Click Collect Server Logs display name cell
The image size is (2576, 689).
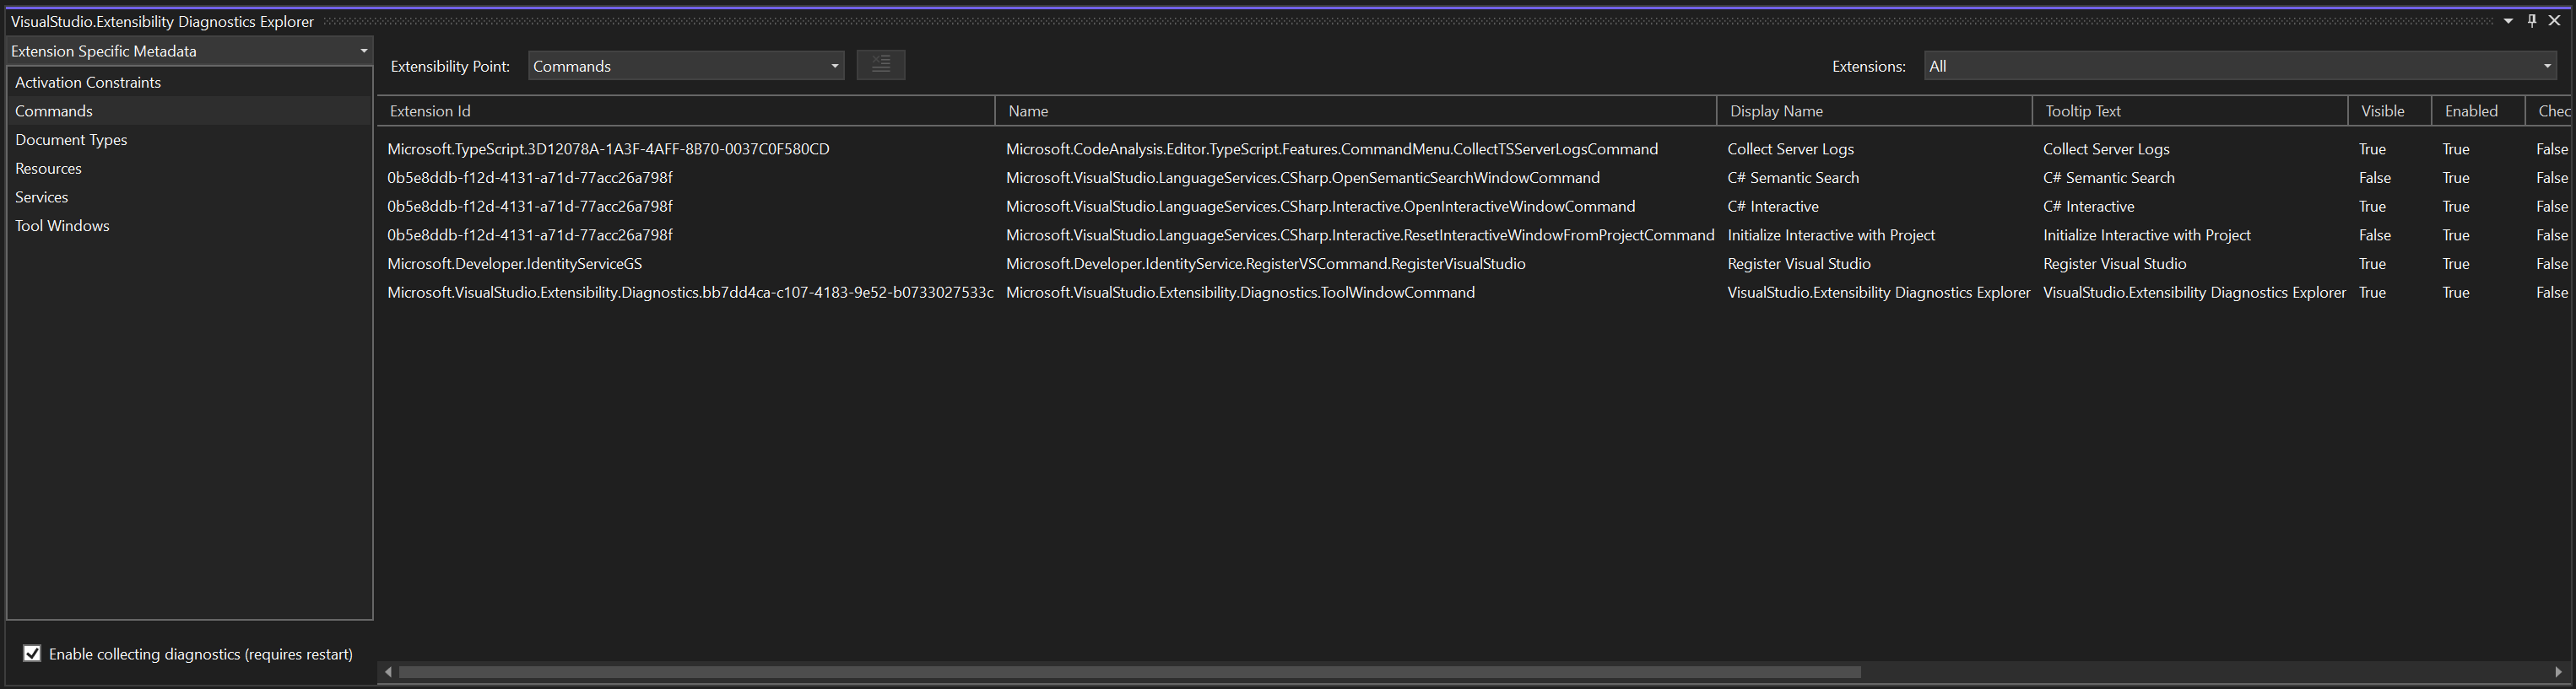(1790, 148)
